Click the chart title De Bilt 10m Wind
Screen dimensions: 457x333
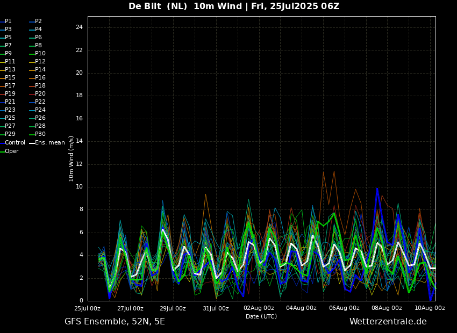[x=234, y=6]
